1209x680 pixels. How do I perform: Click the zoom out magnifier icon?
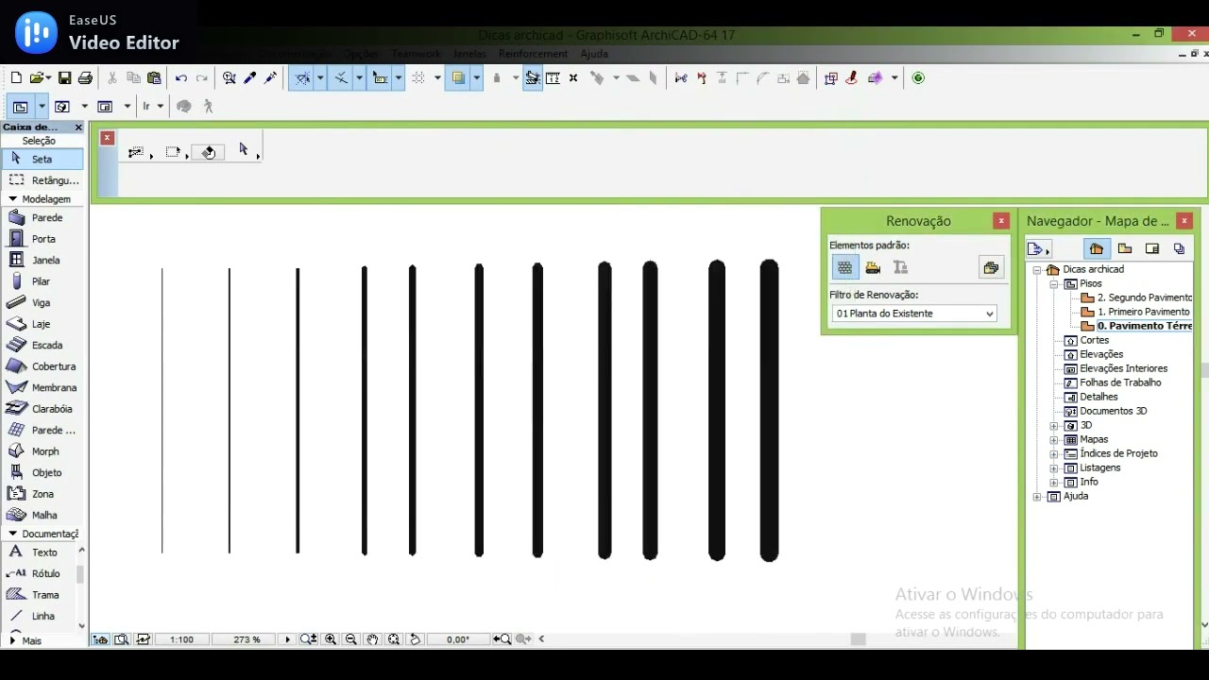pos(351,639)
